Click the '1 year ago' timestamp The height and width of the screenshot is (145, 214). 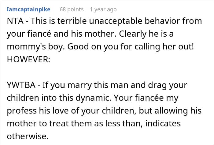(103, 9)
